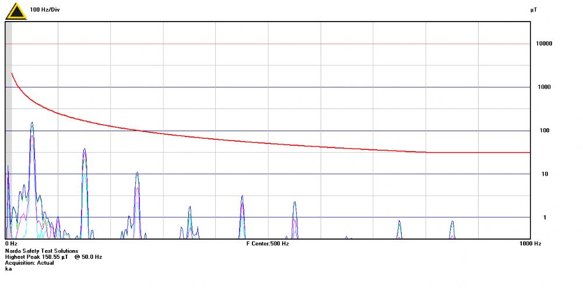The height and width of the screenshot is (288, 583).
Task: Click the small peak near 750 Hz
Action: pyautogui.click(x=399, y=229)
